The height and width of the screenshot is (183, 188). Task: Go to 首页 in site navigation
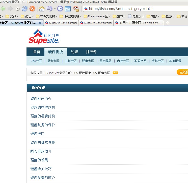37,52
